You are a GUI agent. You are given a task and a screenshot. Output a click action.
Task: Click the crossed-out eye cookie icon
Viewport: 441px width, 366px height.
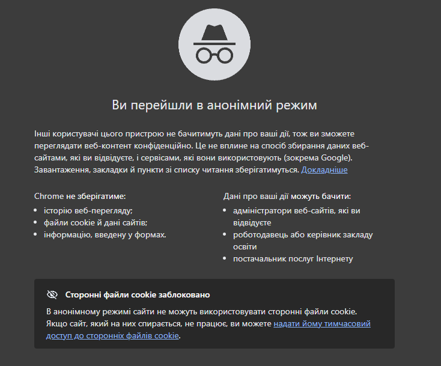pos(52,295)
